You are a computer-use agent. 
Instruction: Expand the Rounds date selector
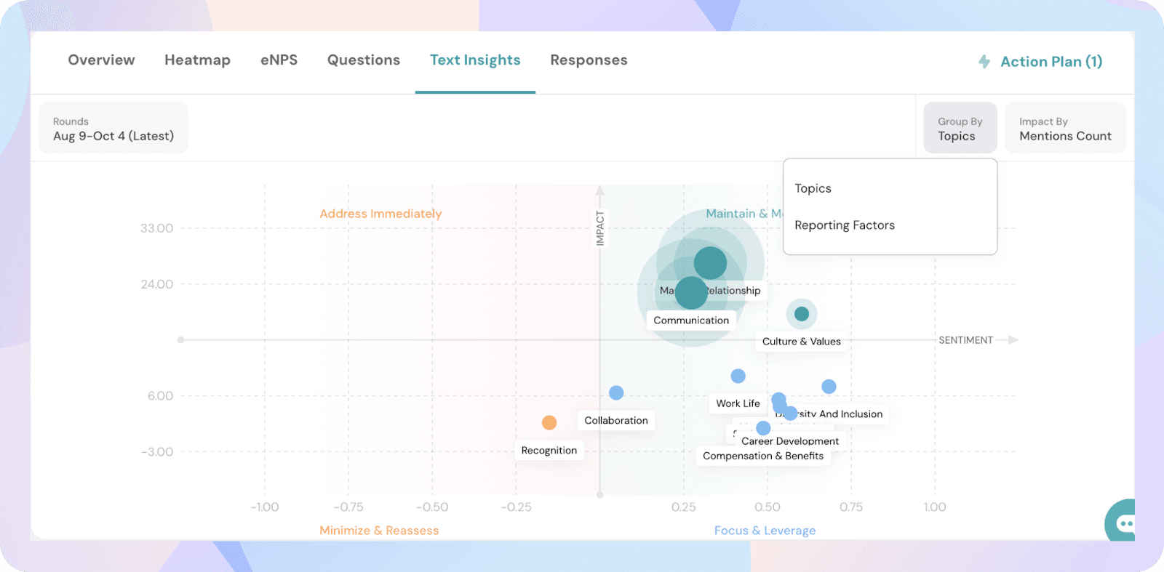click(113, 129)
